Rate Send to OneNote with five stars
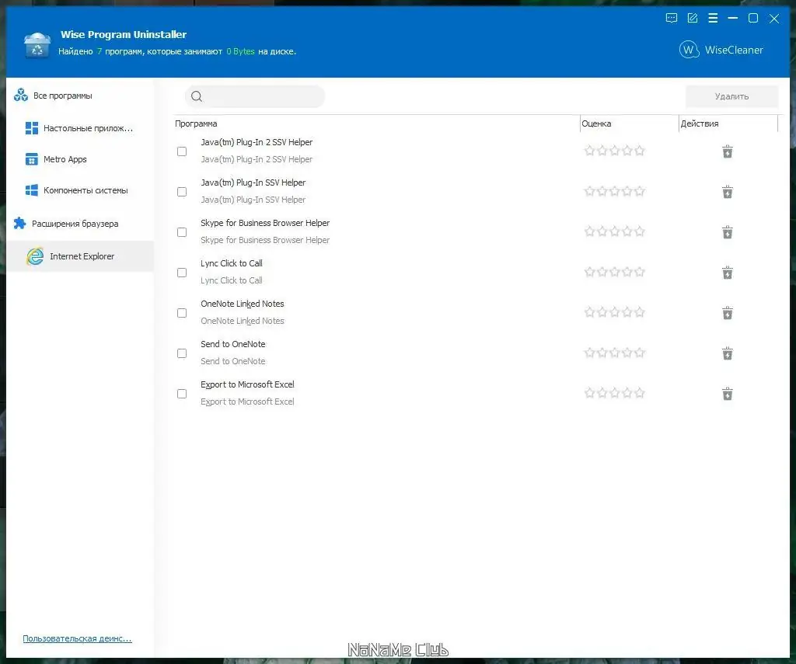The height and width of the screenshot is (664, 796). (640, 353)
